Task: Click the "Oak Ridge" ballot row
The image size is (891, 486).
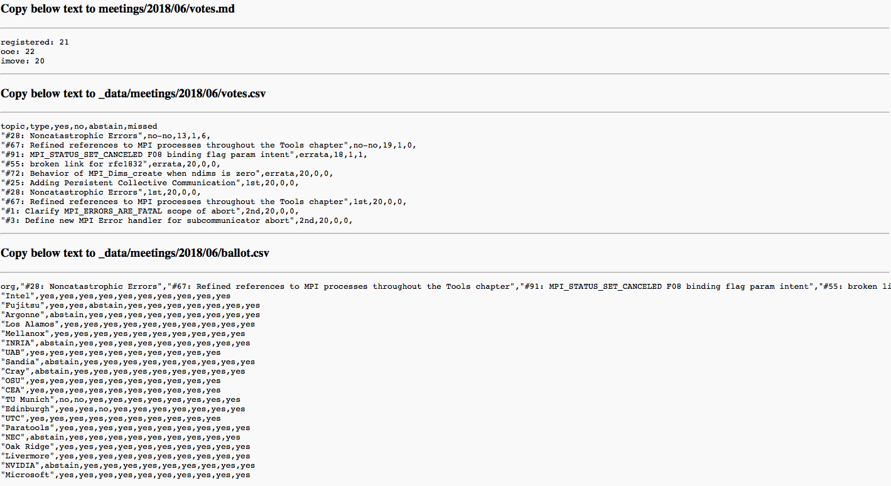Action: 126,446
